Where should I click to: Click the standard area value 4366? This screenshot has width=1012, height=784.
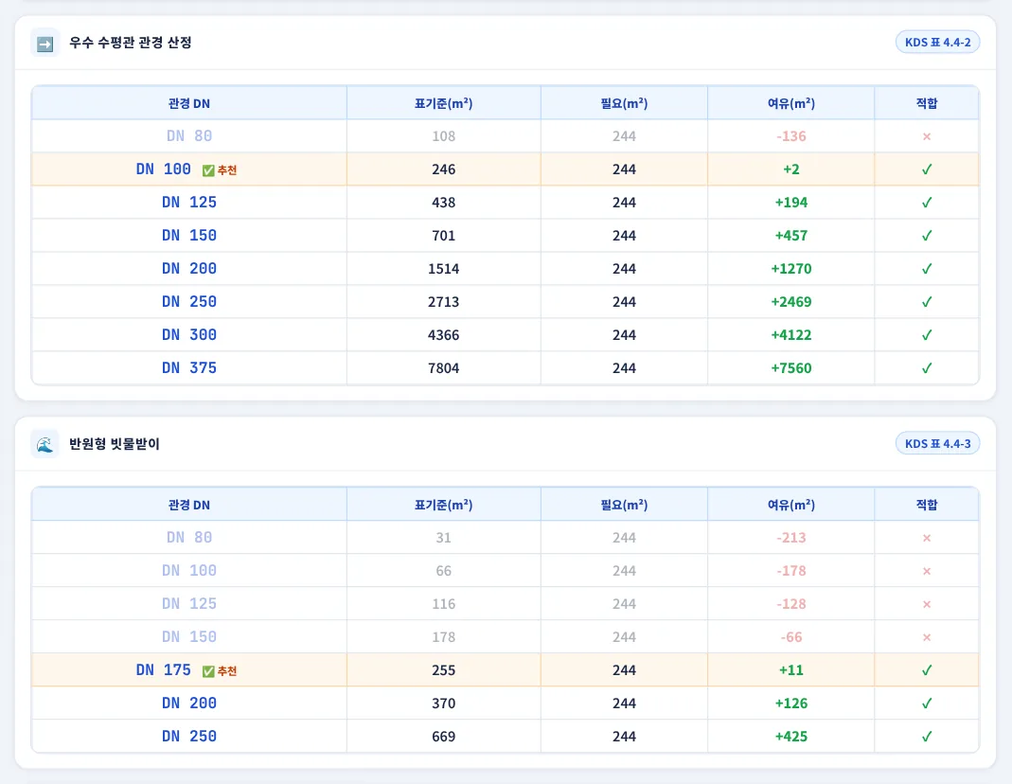pyautogui.click(x=443, y=335)
